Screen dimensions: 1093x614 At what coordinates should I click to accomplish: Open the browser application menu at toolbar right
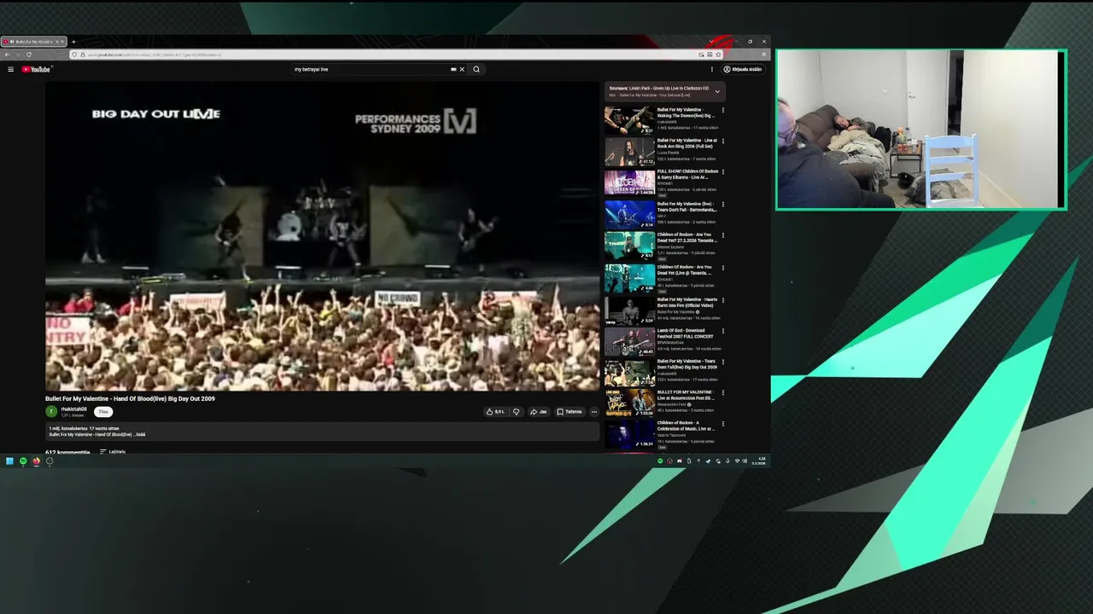(x=763, y=55)
